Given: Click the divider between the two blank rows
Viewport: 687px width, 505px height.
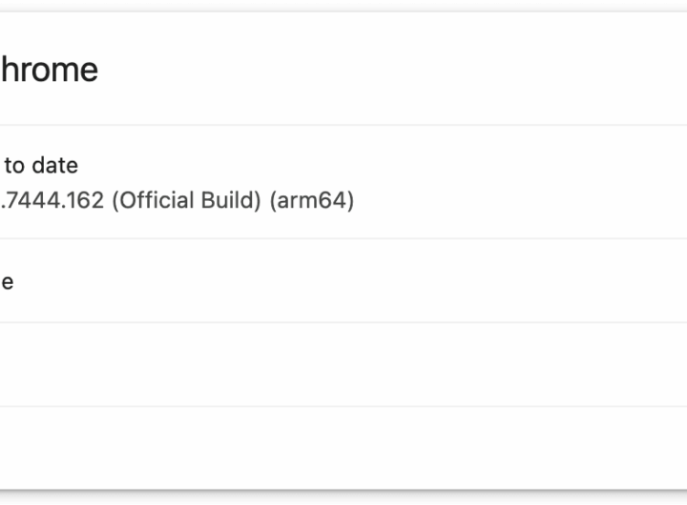Looking at the screenshot, I should [343, 407].
